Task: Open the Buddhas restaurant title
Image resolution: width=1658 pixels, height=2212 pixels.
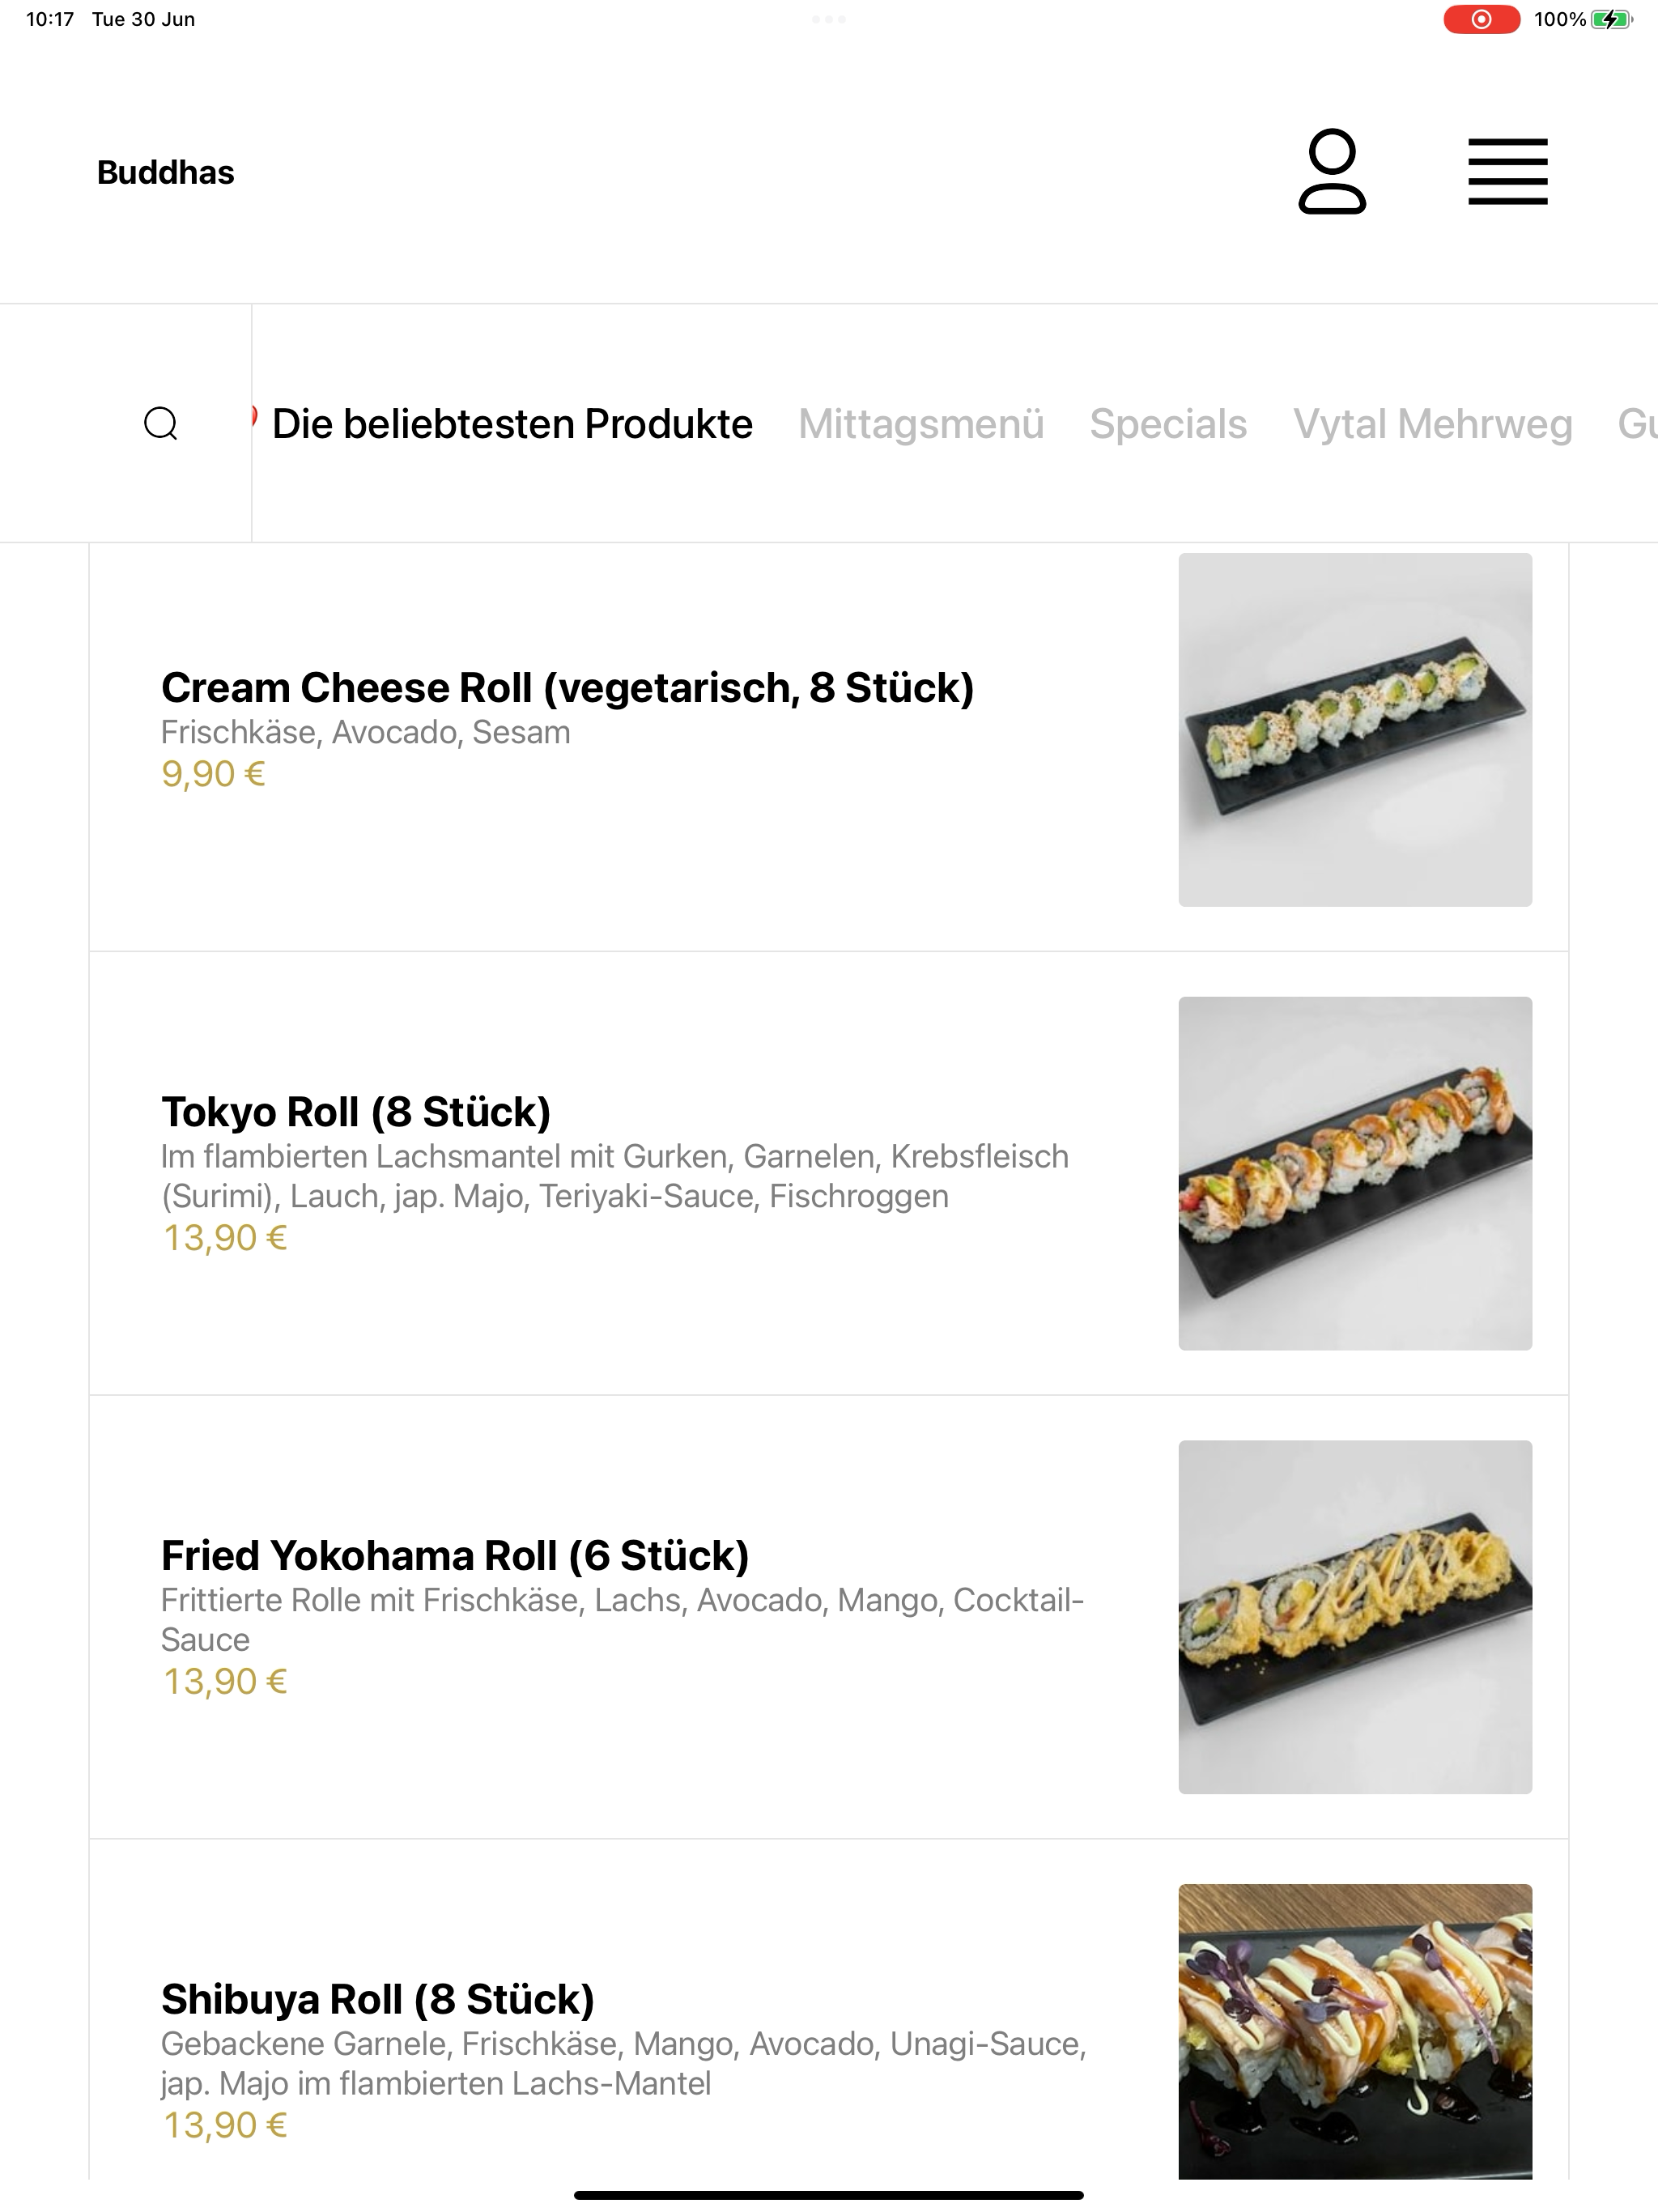Action: (165, 172)
